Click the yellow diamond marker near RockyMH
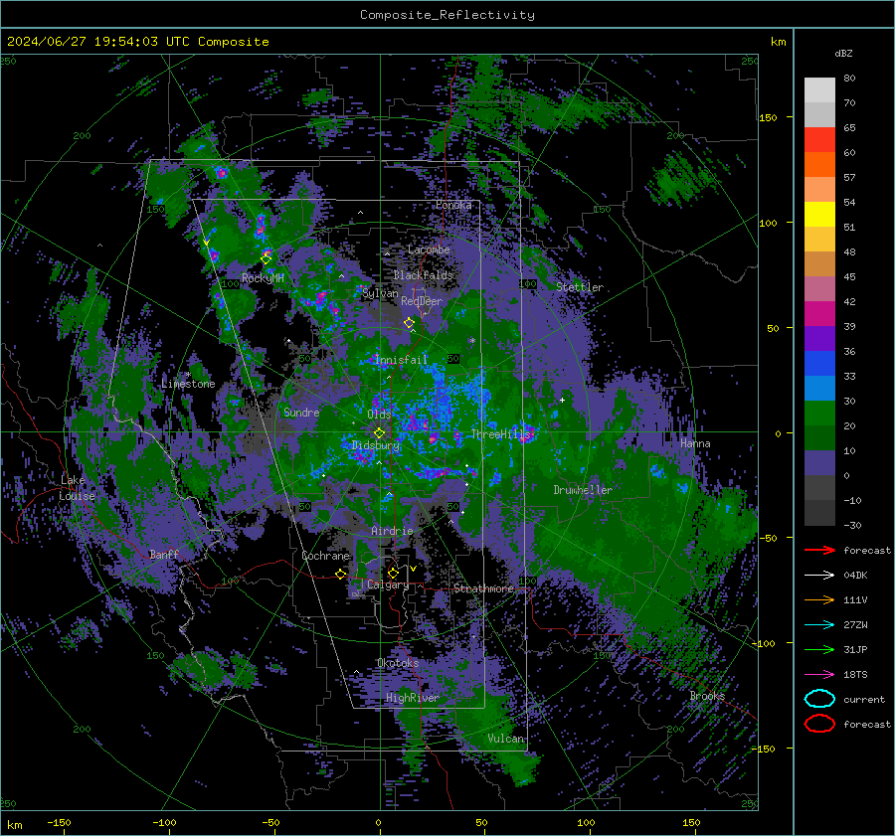This screenshot has height=836, width=895. click(x=266, y=259)
